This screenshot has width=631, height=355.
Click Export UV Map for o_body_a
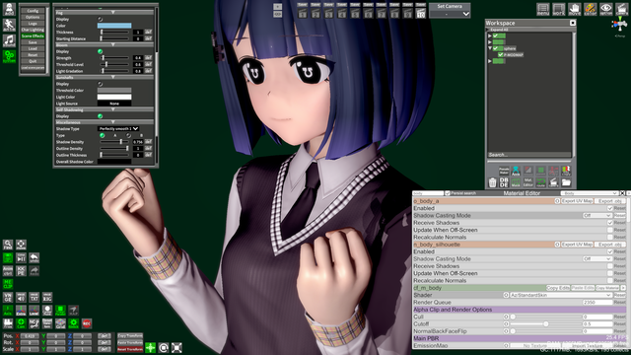click(x=577, y=201)
